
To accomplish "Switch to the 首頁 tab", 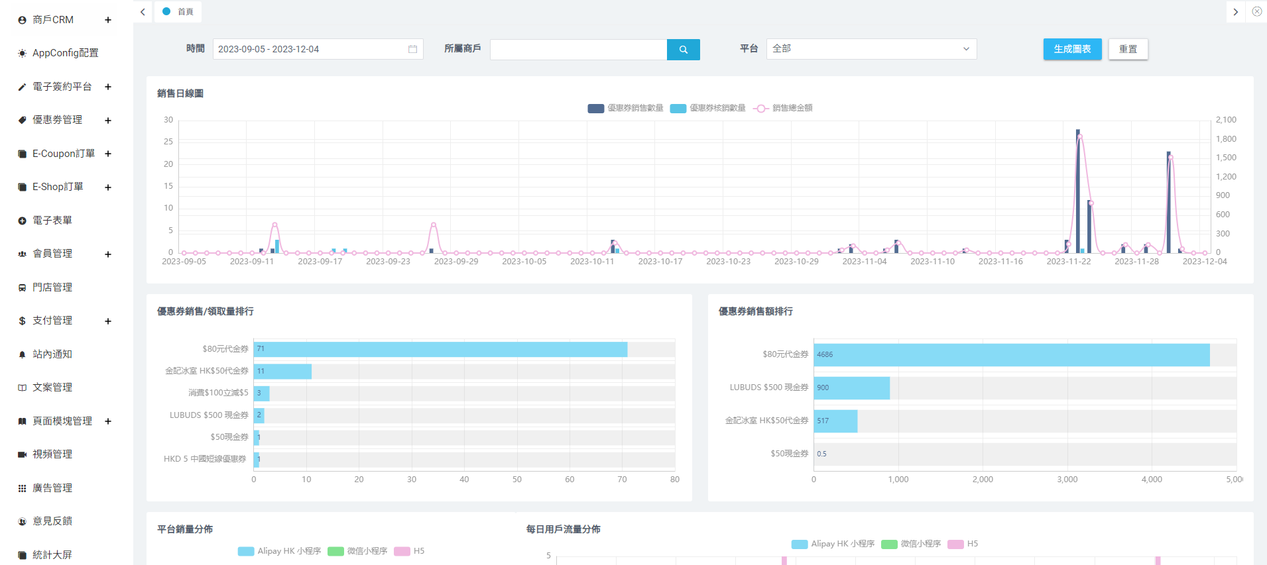I will click(x=178, y=12).
